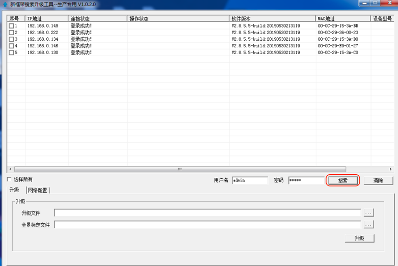Select IP address 192.168.0.146
398x266 pixels.
43,46
